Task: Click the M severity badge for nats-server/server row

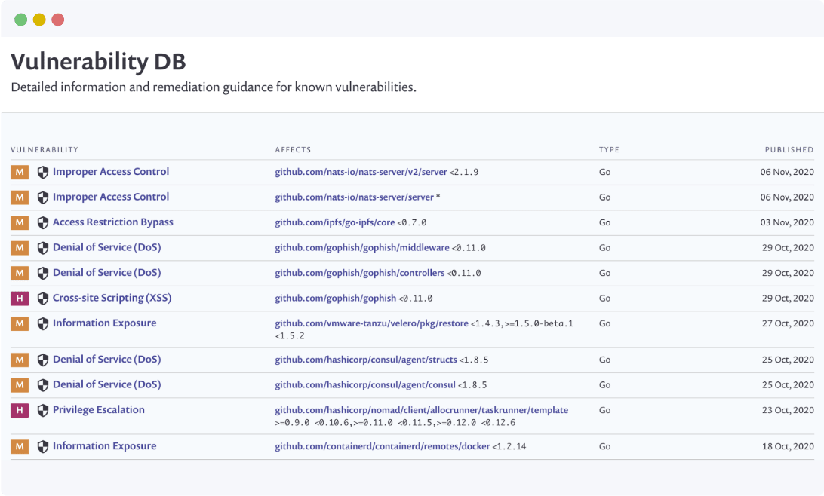Action: (x=20, y=197)
